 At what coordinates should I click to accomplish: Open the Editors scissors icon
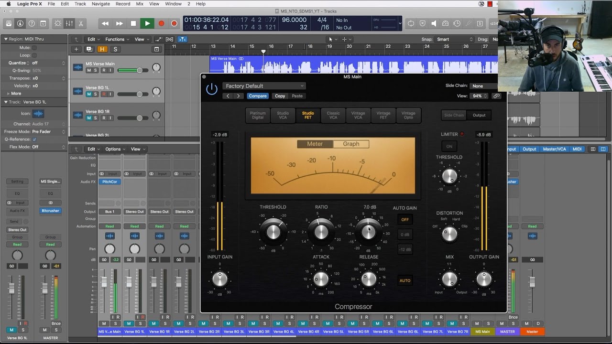click(81, 23)
